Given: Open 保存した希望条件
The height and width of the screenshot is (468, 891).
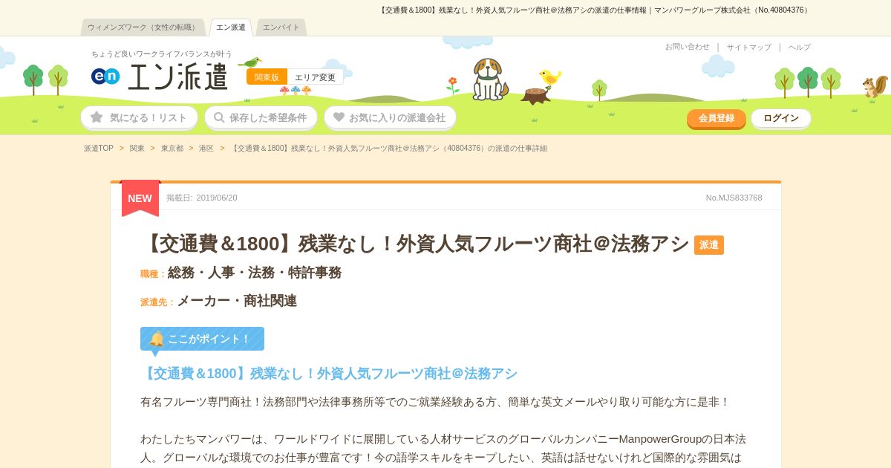Looking at the screenshot, I should click(261, 117).
